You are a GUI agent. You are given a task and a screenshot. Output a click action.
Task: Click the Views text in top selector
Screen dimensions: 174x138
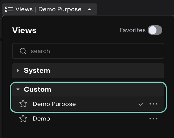point(24,9)
